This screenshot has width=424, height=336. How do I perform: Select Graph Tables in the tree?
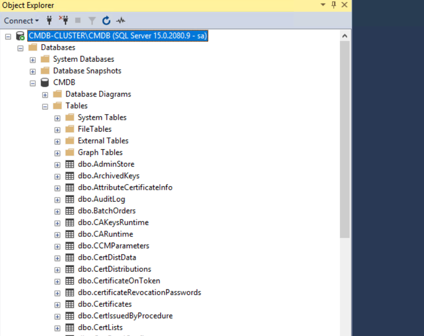pos(100,152)
